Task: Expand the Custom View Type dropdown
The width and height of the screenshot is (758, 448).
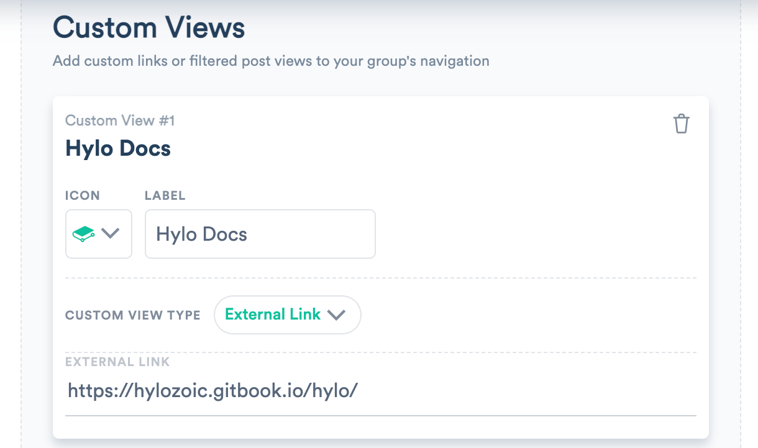Action: tap(287, 315)
